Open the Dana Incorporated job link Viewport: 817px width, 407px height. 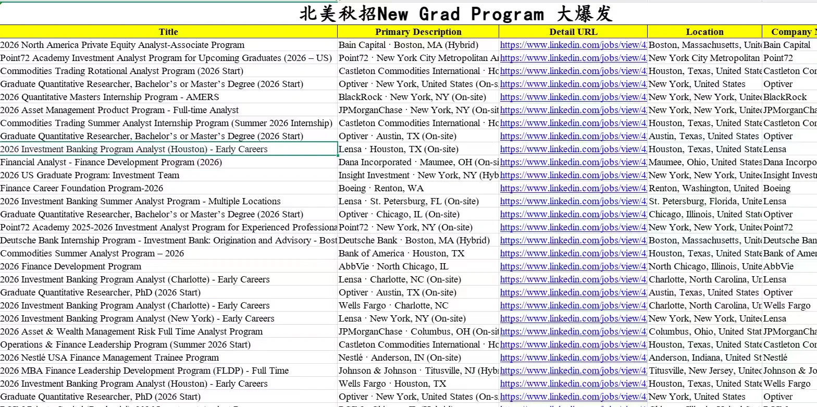tap(573, 163)
